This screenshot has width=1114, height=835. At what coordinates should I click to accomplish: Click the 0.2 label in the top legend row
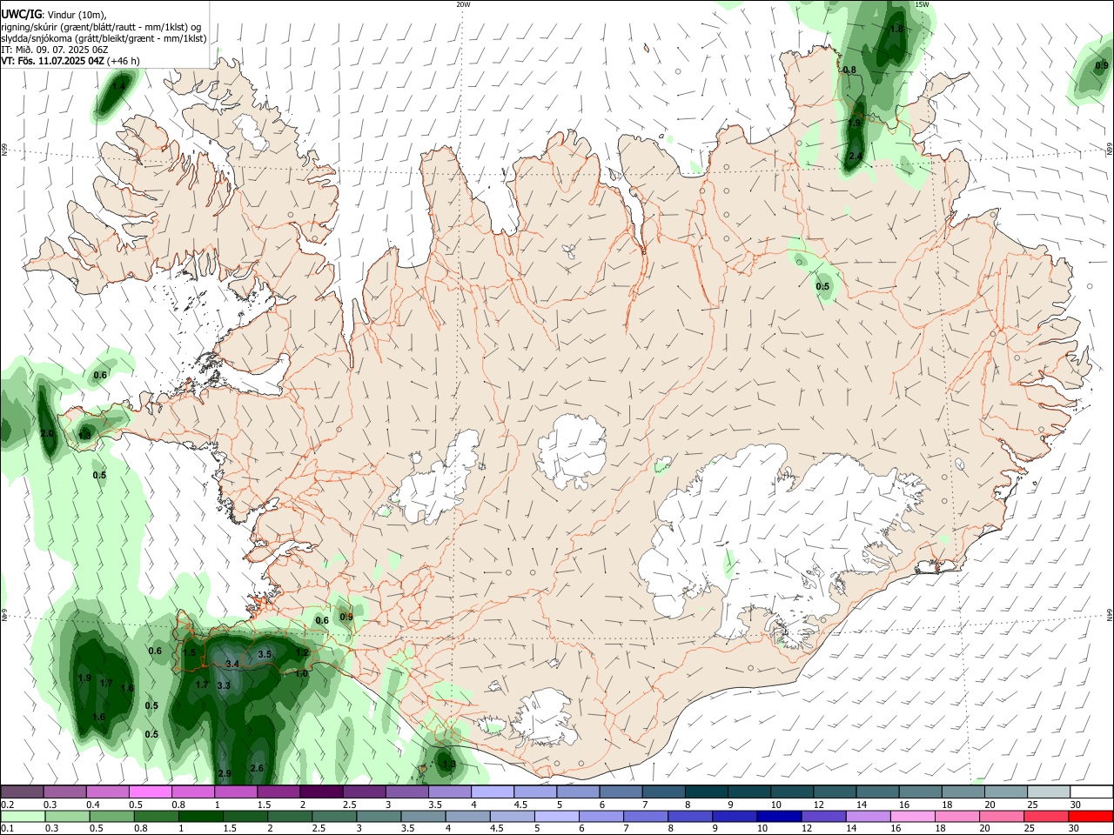[7, 805]
